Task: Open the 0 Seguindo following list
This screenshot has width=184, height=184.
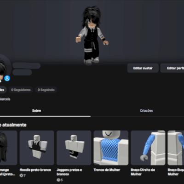Action: [46, 90]
